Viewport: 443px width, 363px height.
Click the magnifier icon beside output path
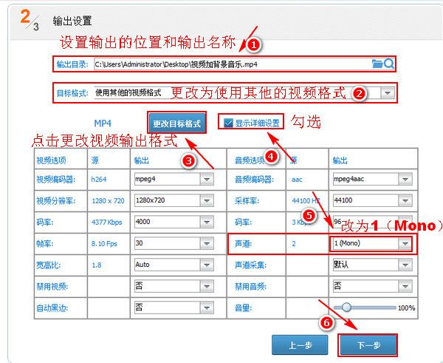[389, 64]
